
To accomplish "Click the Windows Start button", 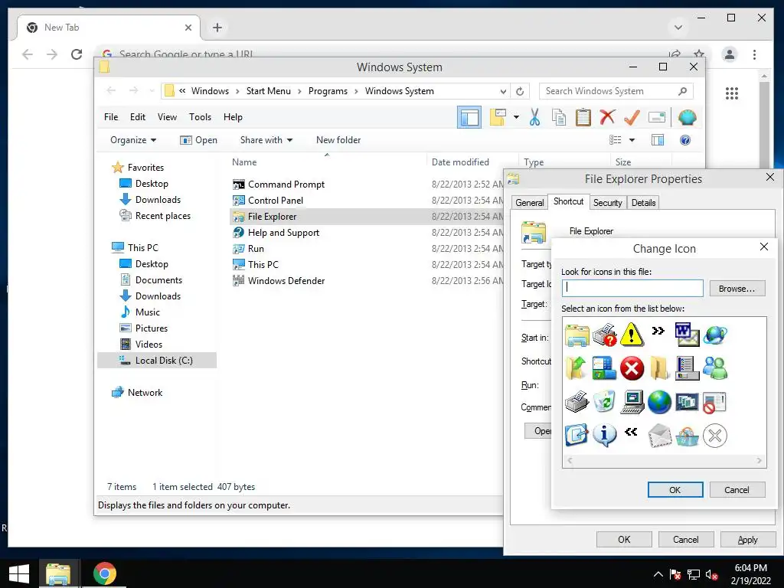I will (x=19, y=573).
